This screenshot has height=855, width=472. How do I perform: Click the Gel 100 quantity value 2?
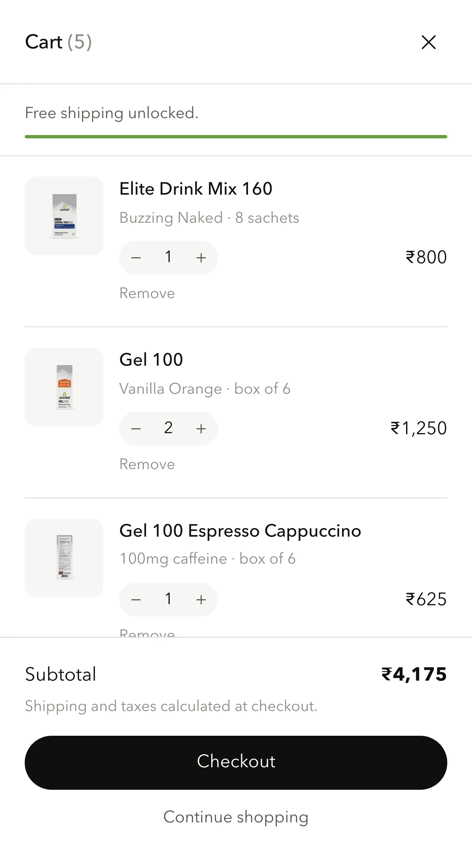169,428
